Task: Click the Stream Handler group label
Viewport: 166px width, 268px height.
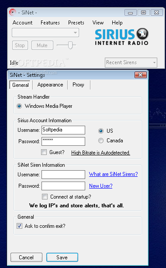Action: pos(34,97)
